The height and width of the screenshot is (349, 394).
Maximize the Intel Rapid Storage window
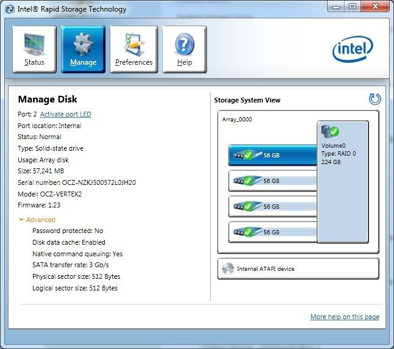tap(353, 7)
